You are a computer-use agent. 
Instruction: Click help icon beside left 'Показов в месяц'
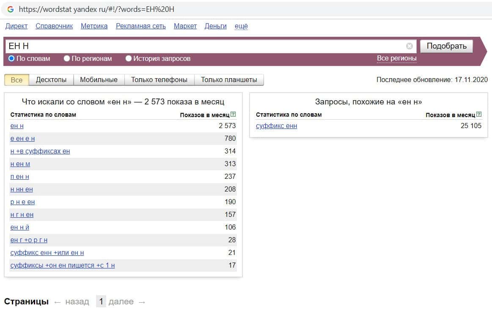[234, 115]
